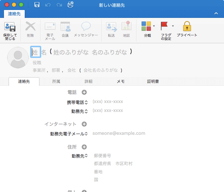The image size is (224, 192).
Task: Collapse the ribbon with the chevron
Action: click(216, 13)
